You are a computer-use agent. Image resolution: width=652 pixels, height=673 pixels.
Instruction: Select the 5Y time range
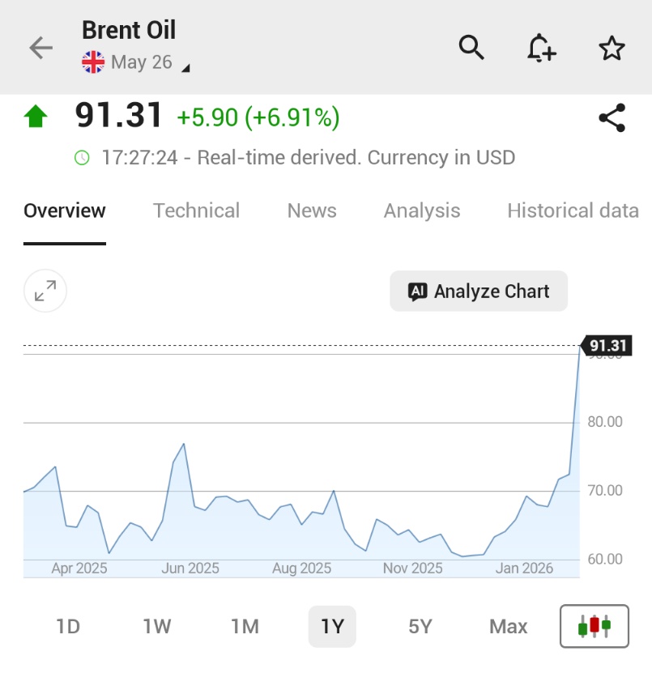tap(420, 626)
